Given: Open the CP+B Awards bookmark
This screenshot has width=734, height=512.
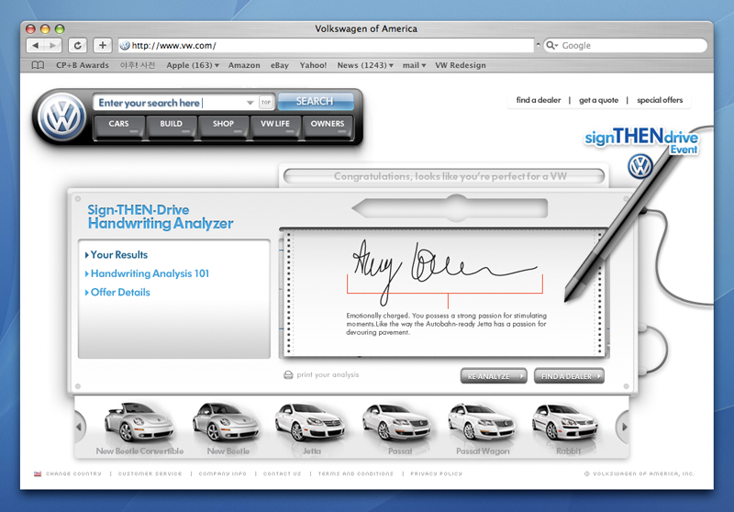Looking at the screenshot, I should point(83,65).
